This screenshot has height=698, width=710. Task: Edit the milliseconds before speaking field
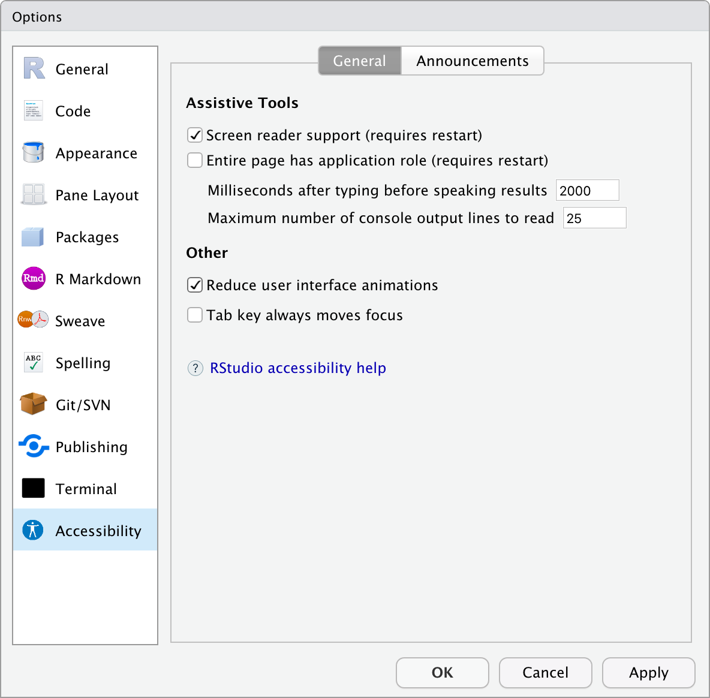[x=587, y=190]
